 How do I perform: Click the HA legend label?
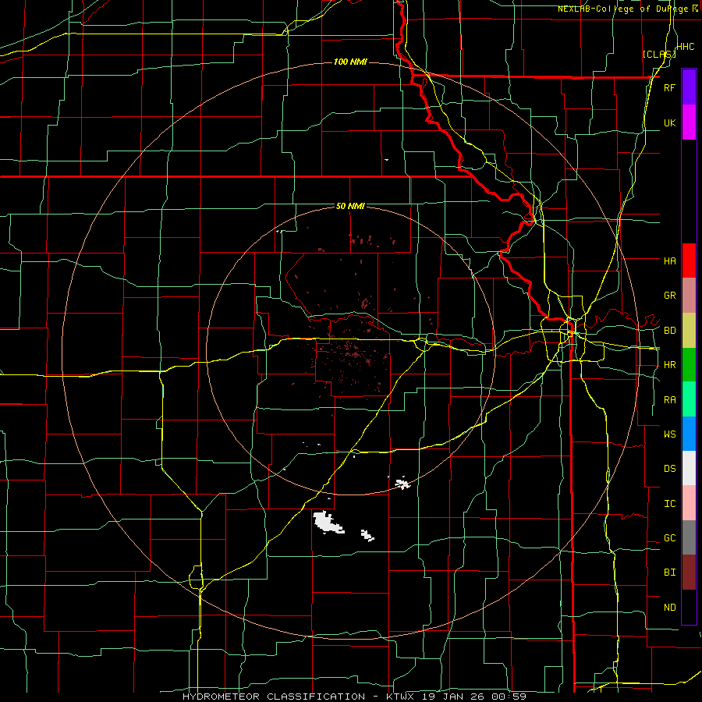tap(669, 261)
